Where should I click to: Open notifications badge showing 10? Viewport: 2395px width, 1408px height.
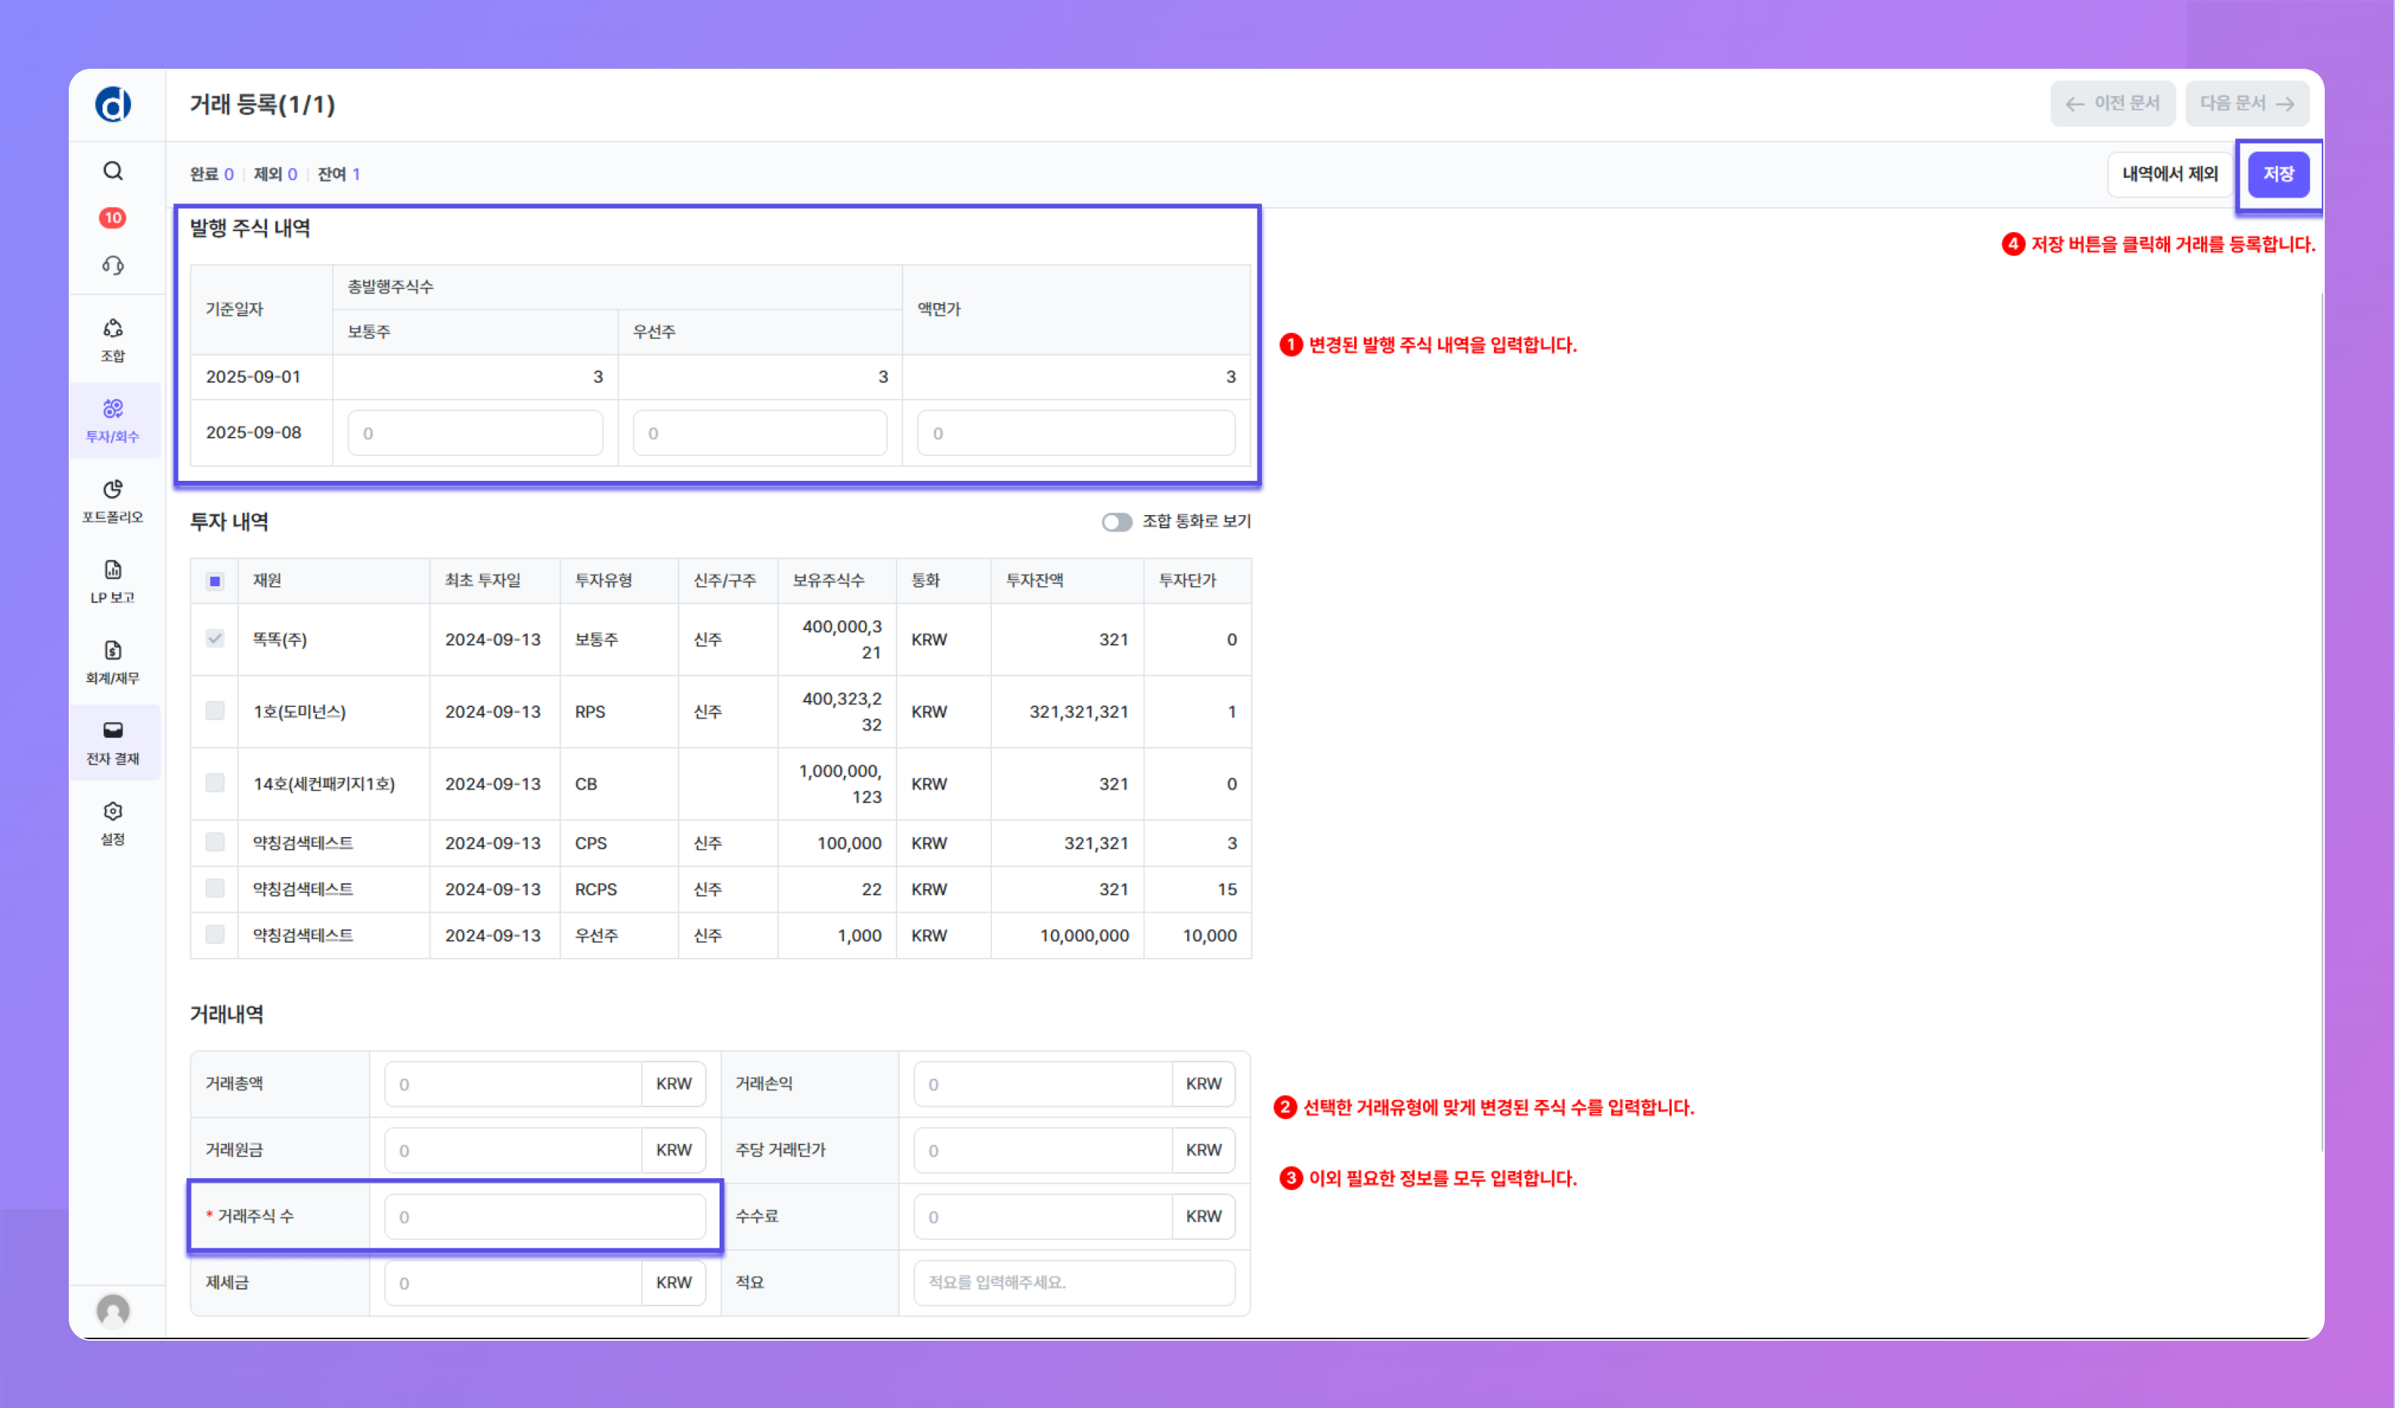pyautogui.click(x=113, y=217)
